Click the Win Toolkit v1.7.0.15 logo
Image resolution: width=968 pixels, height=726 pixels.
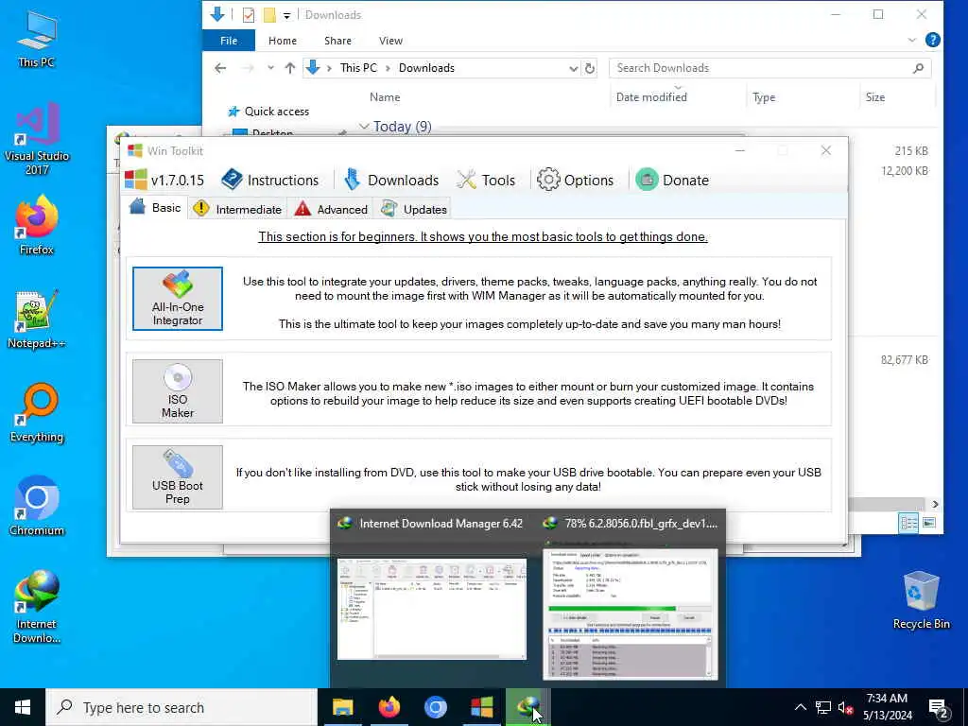pyautogui.click(x=164, y=181)
